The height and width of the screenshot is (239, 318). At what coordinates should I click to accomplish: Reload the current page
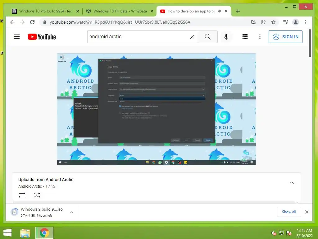[32, 22]
